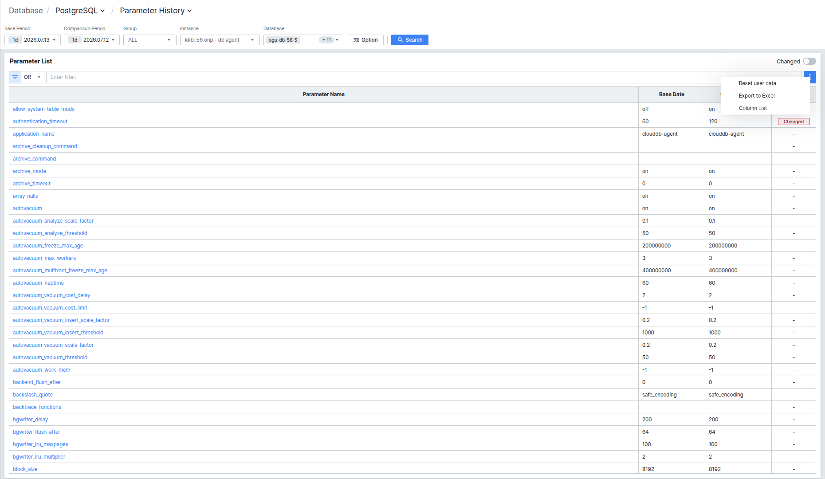Open the autovacuum_naptime parameter link
This screenshot has width=825, height=479.
(x=38, y=283)
